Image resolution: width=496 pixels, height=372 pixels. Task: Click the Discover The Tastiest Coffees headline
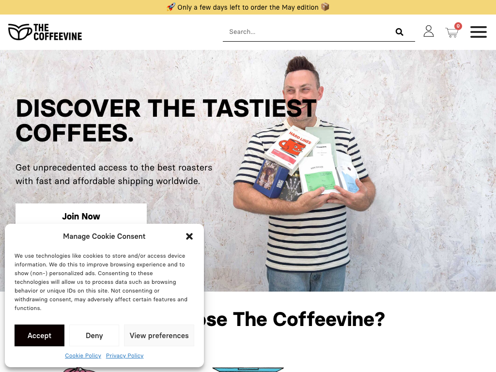click(x=166, y=121)
